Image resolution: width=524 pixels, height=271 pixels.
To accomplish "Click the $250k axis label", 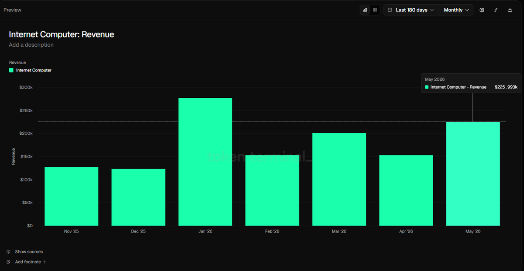I will 26,110.
